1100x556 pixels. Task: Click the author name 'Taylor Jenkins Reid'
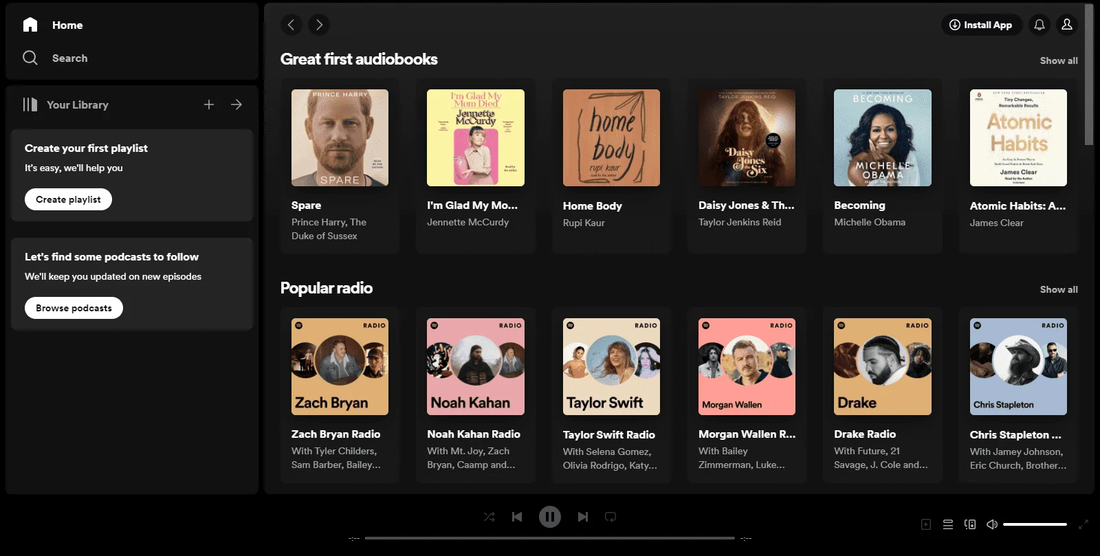pyautogui.click(x=740, y=222)
